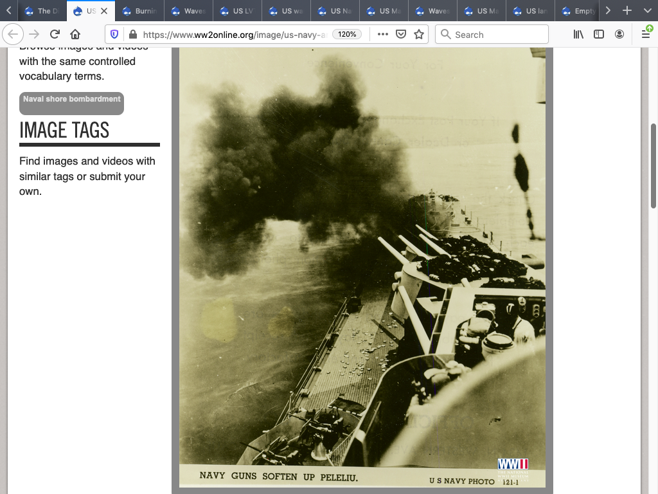The height and width of the screenshot is (494, 658).
Task: Expand the page actions ellipsis menu
Action: click(383, 35)
